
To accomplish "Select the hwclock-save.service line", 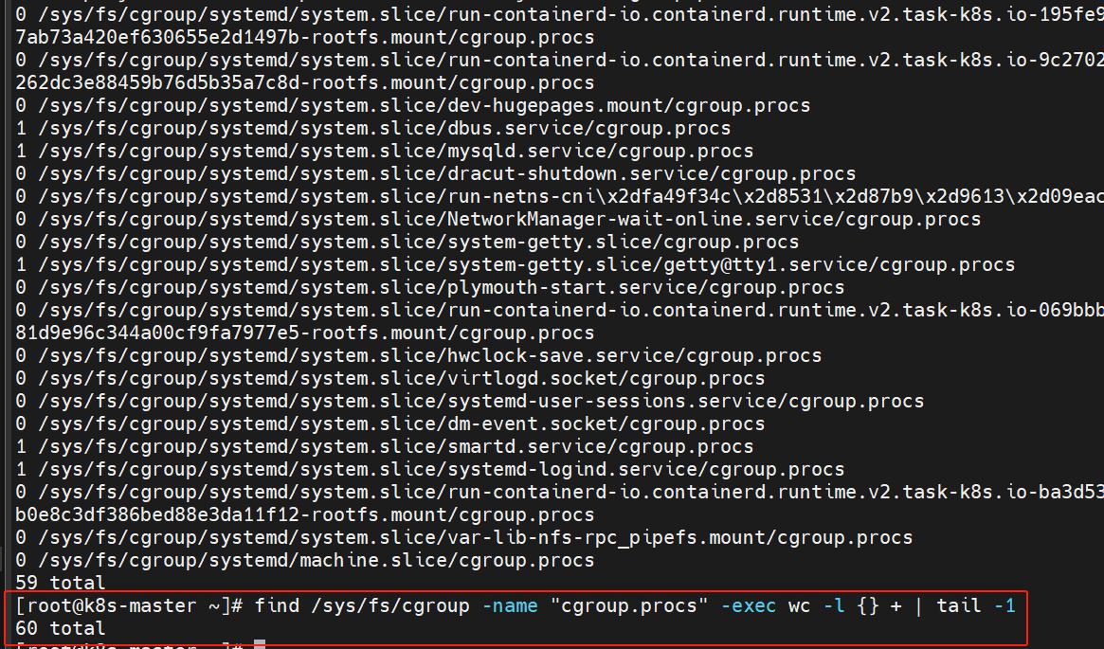I will coord(418,355).
